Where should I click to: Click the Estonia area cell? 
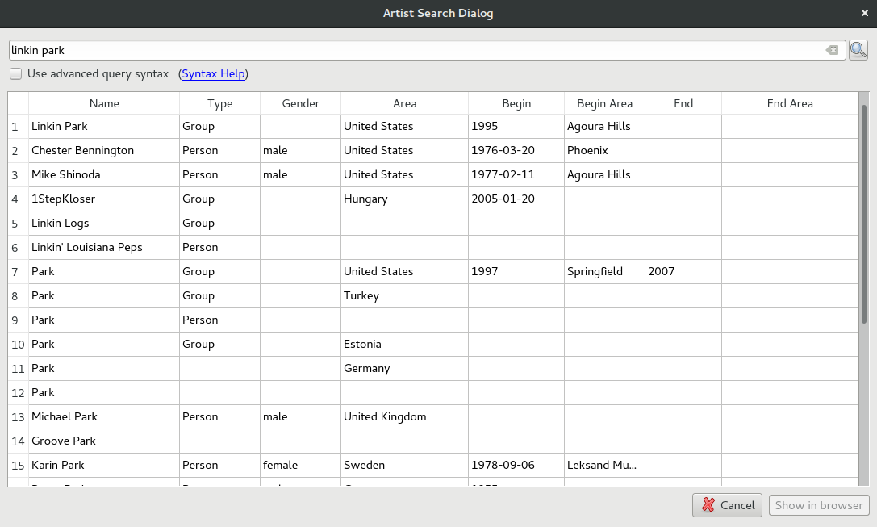coord(404,344)
